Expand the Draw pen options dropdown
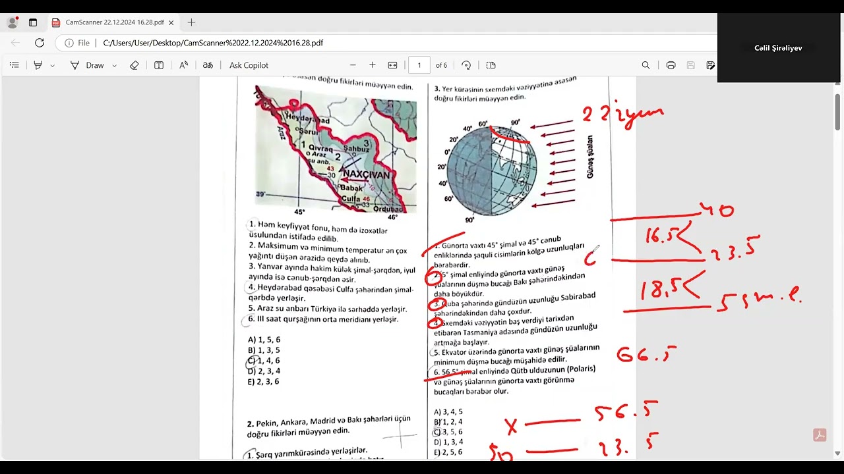Viewport: 844px width, 474px height. coord(114,65)
